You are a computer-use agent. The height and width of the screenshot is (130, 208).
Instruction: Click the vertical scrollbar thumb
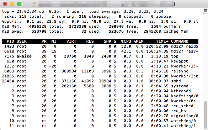(x=206, y=115)
